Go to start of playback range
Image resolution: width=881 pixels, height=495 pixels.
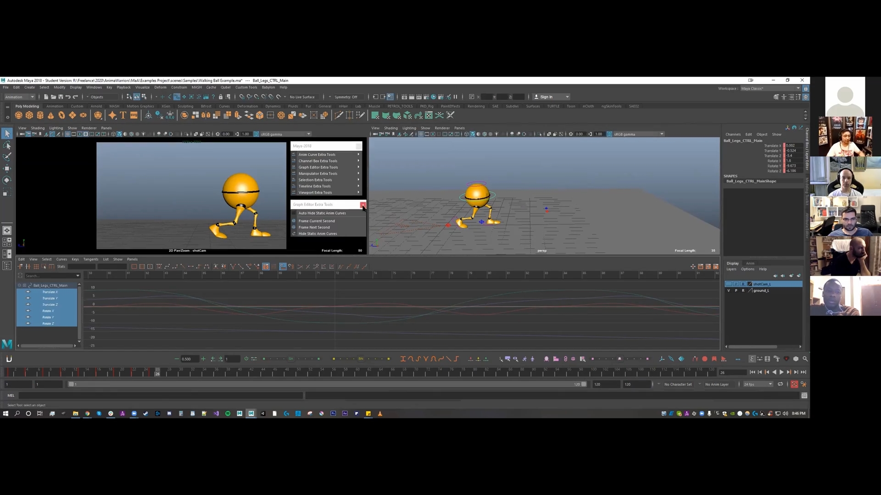click(x=753, y=372)
